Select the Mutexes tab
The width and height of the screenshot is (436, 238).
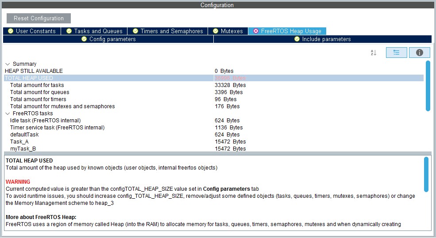click(228, 31)
